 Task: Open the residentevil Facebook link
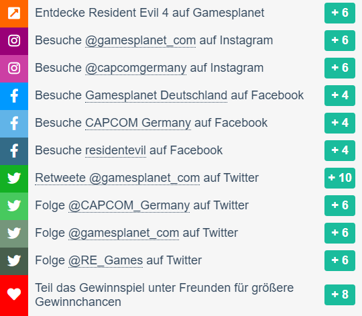click(115, 150)
